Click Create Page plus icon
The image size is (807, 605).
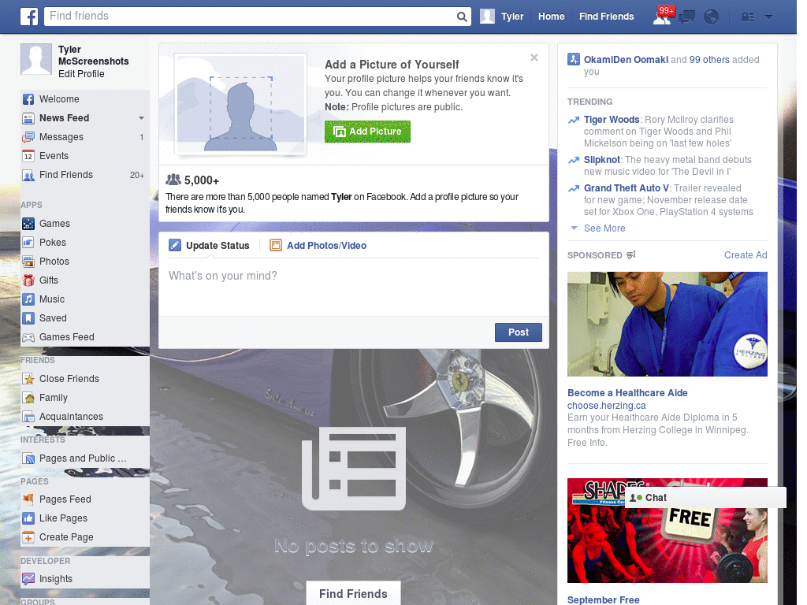pyautogui.click(x=28, y=537)
